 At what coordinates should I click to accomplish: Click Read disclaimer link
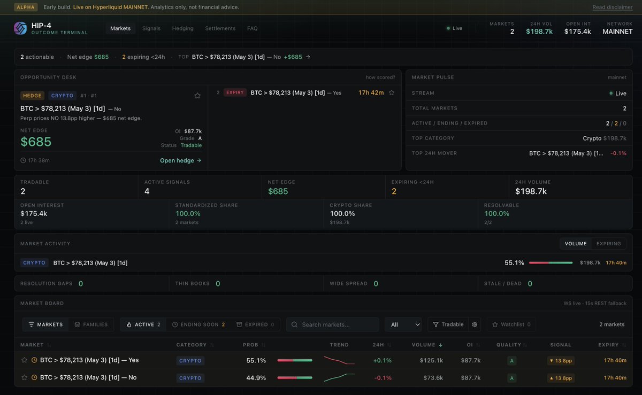[x=612, y=7]
